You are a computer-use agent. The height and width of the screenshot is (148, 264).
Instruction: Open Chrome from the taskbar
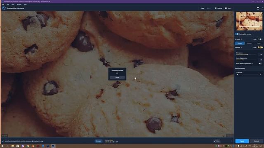(28, 146)
